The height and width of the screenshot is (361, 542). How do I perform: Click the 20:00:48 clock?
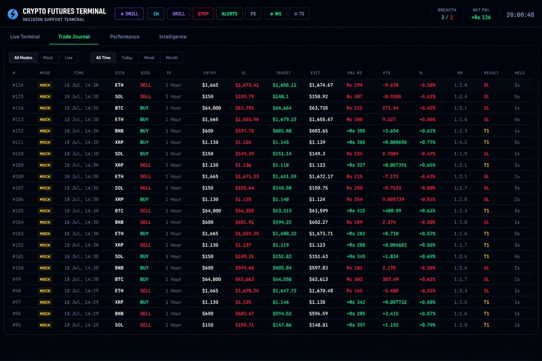(520, 15)
